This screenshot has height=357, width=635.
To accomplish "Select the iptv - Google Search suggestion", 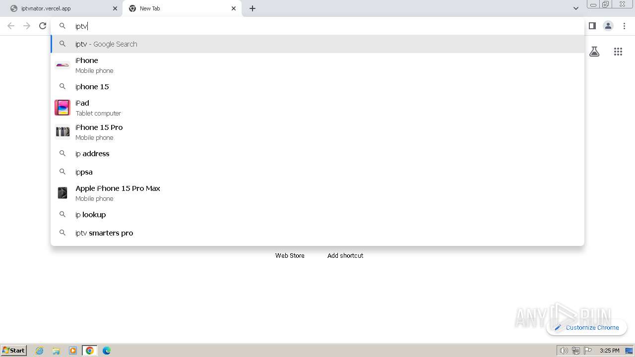I will click(317, 44).
